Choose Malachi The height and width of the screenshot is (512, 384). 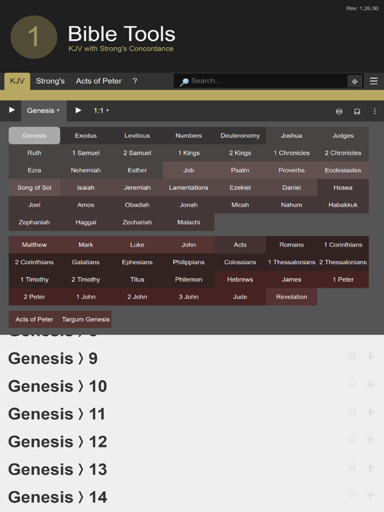tap(189, 222)
